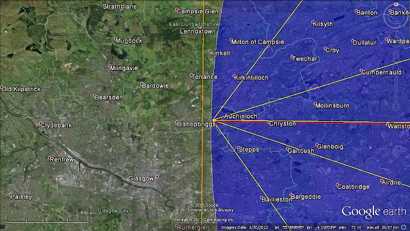This screenshot has width=410, height=231.
Task: Click the Croy placemark marker
Action: 325,48
